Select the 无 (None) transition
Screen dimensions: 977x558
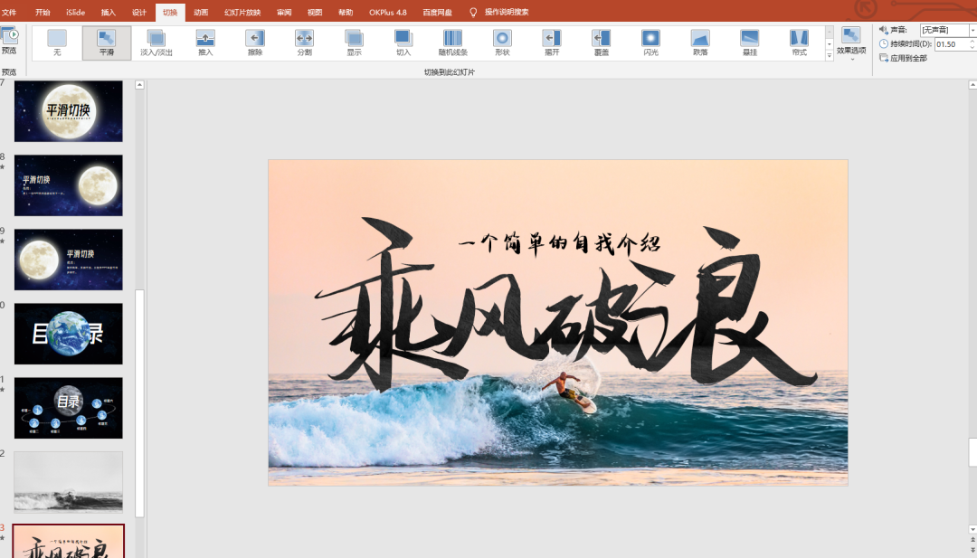(57, 43)
